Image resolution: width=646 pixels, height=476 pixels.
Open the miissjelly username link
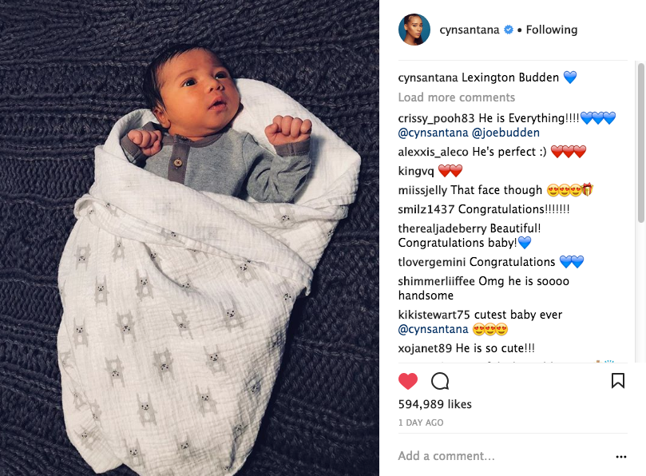[x=422, y=190]
